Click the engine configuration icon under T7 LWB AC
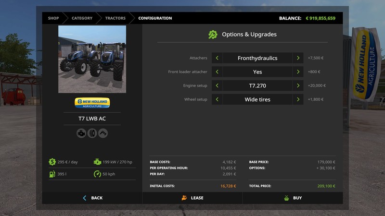385x216 pixels. click(x=81, y=133)
